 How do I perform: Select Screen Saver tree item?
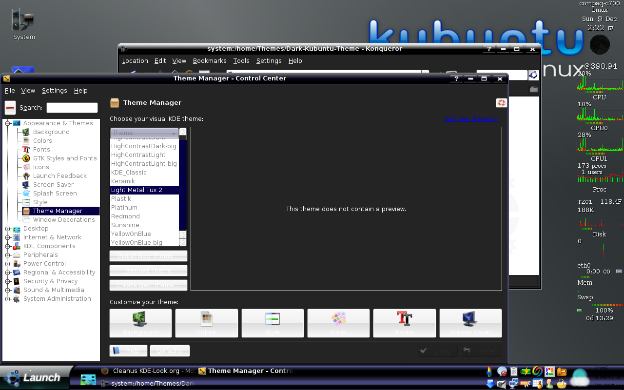tap(53, 185)
